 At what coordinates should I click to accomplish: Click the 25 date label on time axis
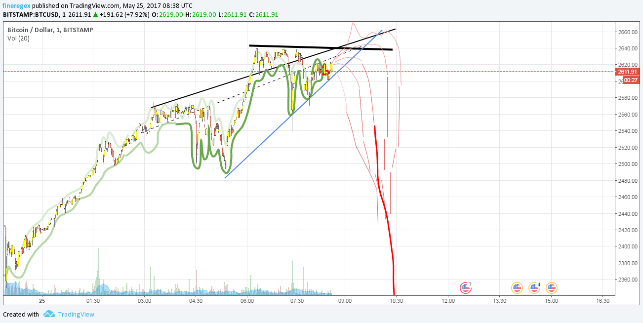tap(42, 300)
